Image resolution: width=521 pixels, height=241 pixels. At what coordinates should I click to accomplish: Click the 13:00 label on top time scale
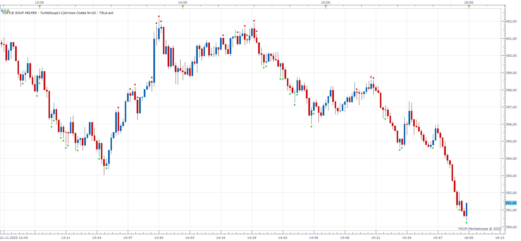coord(40,2)
